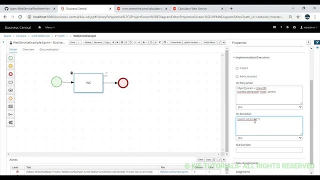Viewport: 320px width, 180px height.
Task: Select the Intermediate Event palette tool
Action: tap(10, 66)
